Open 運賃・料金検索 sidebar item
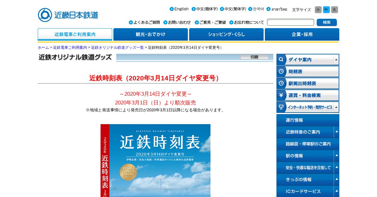The image size is (377, 197). coord(308,95)
